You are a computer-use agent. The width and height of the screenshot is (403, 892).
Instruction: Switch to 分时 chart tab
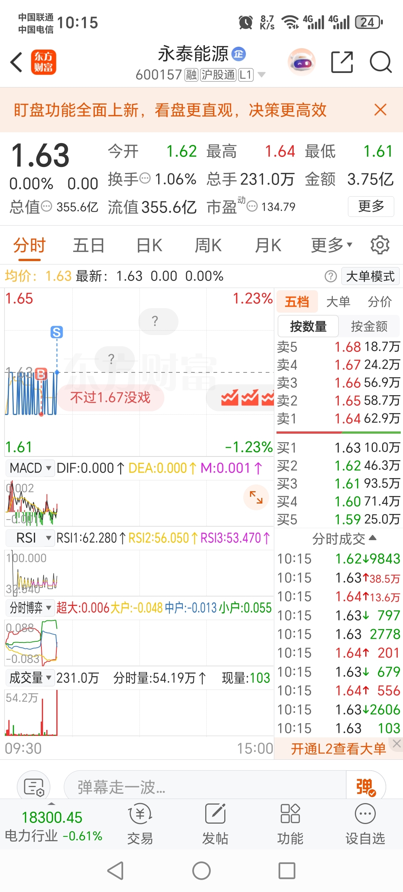click(x=29, y=245)
